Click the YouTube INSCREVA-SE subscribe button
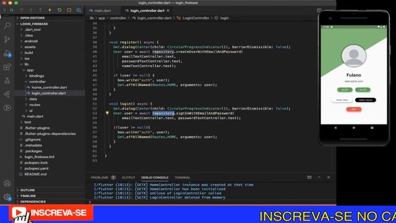The image size is (396, 223). [51, 212]
